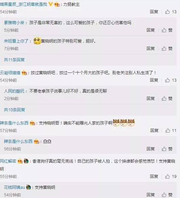Expand the 共10条回复 reply thread
Screen dimensions: 180x198
click(x=14, y=110)
